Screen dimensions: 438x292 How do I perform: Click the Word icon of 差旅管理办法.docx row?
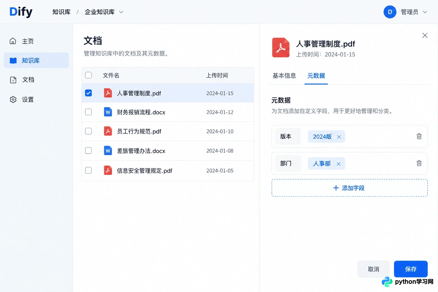click(x=108, y=151)
